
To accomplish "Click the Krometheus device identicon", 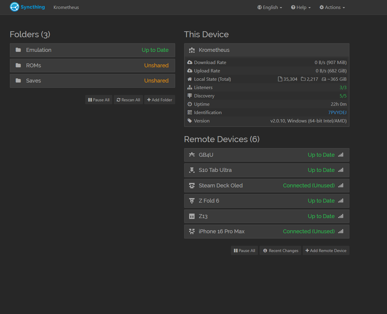I will pyautogui.click(x=192, y=50).
